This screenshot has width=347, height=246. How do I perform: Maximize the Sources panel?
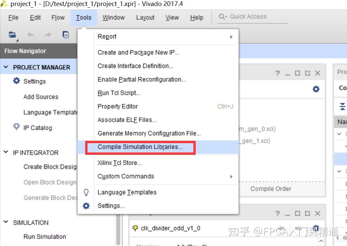coord(298,73)
